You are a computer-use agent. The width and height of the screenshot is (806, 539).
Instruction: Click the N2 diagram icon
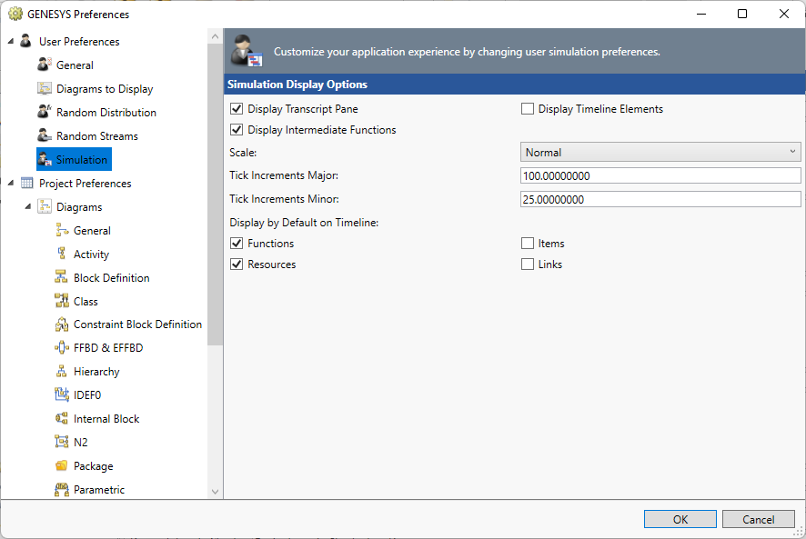point(62,443)
